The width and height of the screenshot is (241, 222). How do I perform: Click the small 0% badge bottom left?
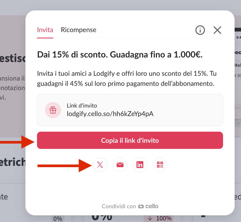(x=58, y=219)
